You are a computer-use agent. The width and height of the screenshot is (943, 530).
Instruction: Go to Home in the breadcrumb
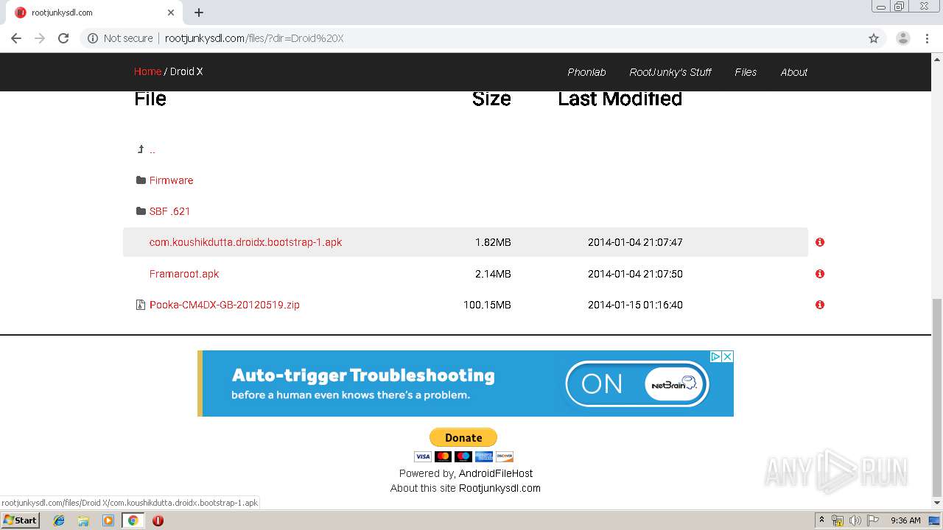tap(147, 71)
